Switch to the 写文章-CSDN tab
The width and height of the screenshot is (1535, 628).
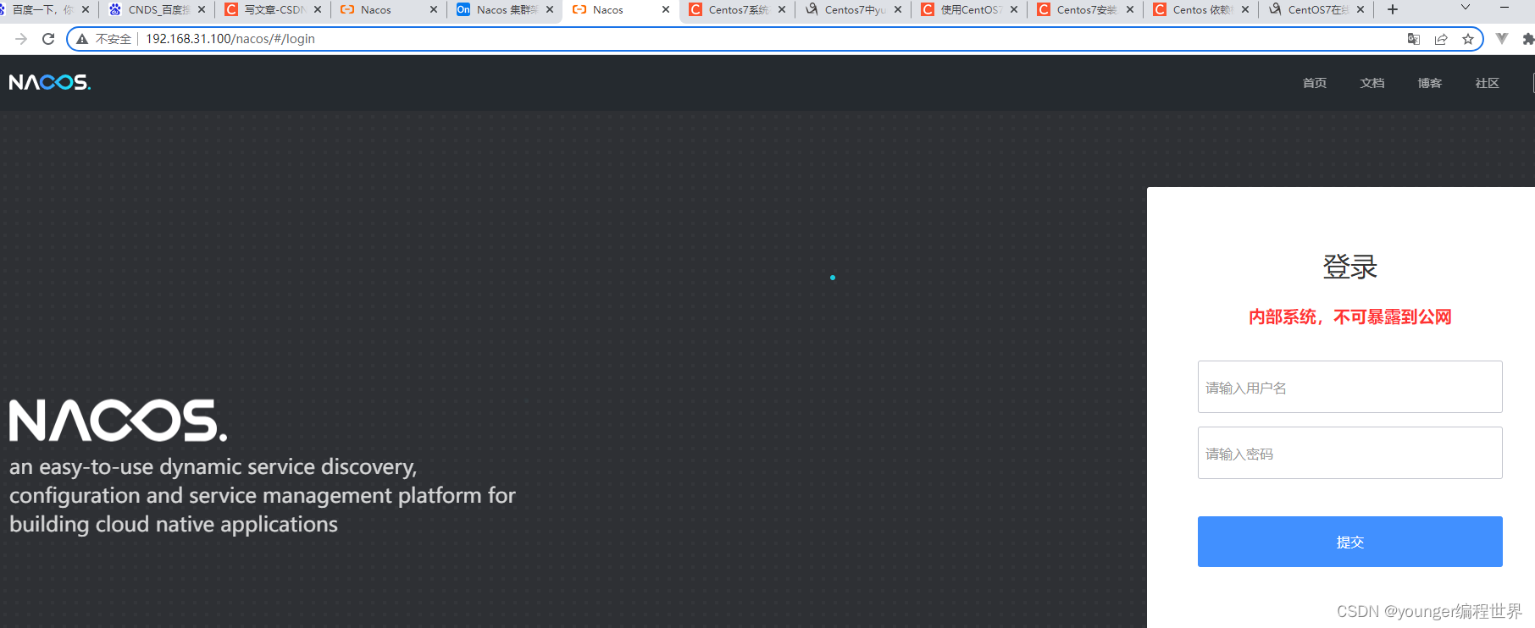click(273, 10)
